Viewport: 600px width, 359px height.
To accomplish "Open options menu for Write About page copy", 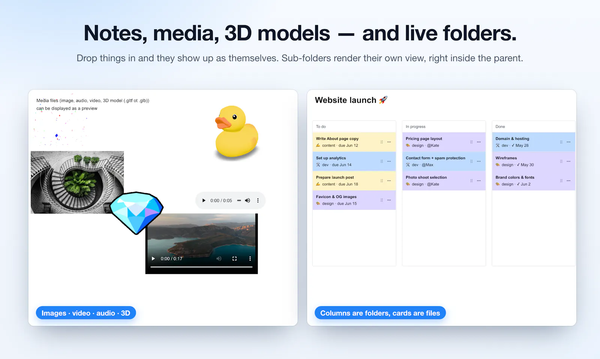I will tap(389, 142).
